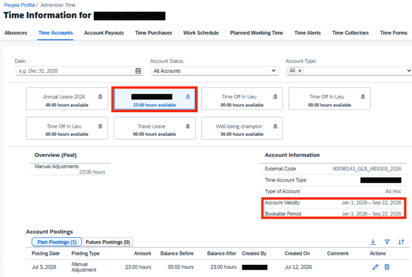This screenshot has width=412, height=277.
Task: Click the Posting Type column header
Action: pyautogui.click(x=85, y=253)
